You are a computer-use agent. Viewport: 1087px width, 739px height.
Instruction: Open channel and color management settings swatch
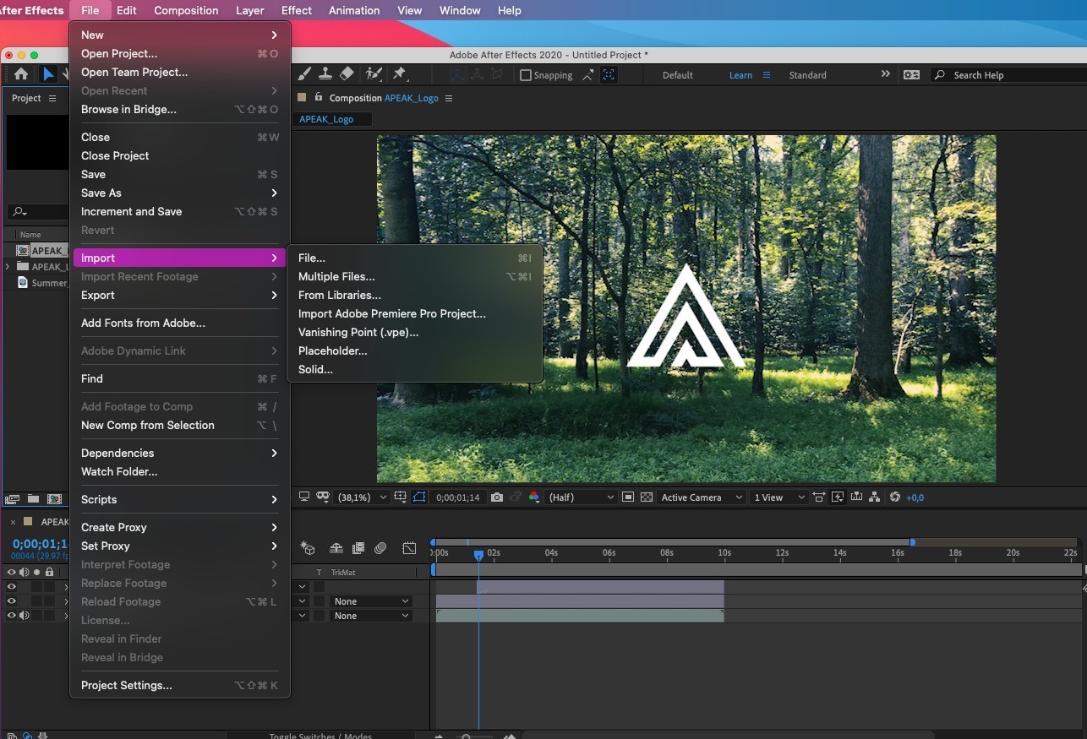tap(534, 497)
